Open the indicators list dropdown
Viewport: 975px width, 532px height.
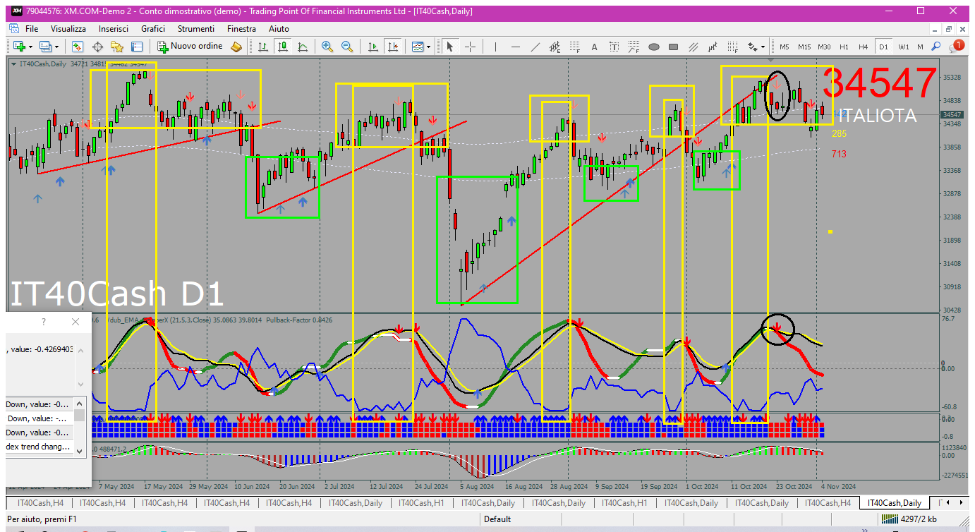tap(421, 47)
